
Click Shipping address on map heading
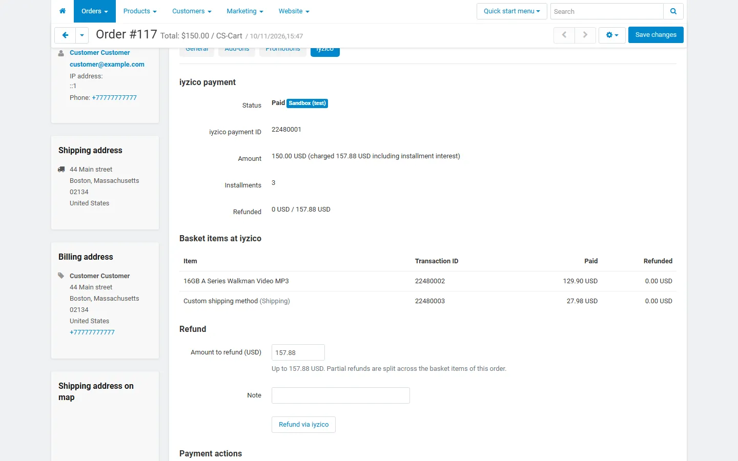tap(96, 392)
